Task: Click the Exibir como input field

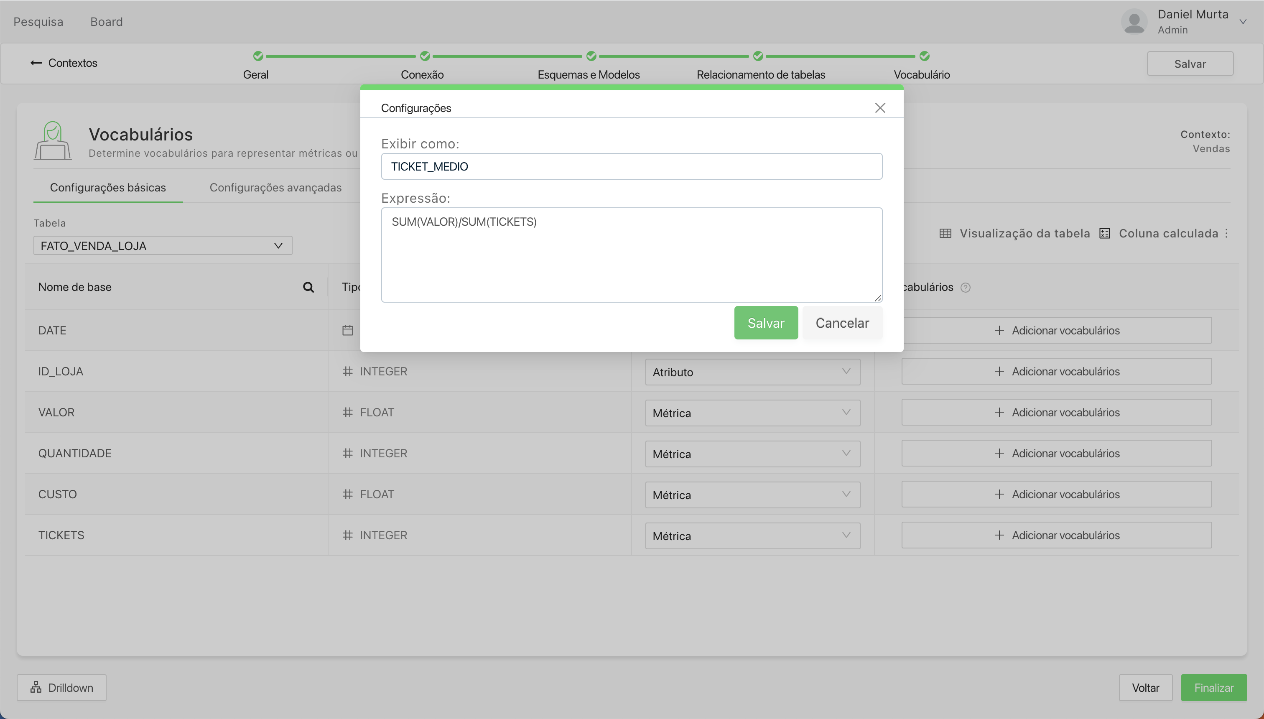Action: 631,166
